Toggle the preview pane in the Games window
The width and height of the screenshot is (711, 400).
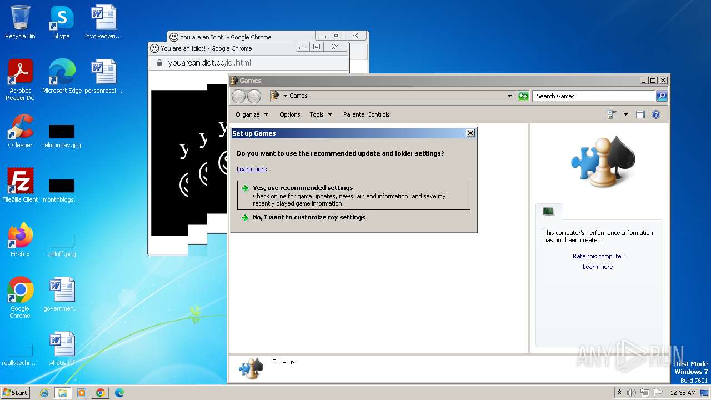(640, 114)
